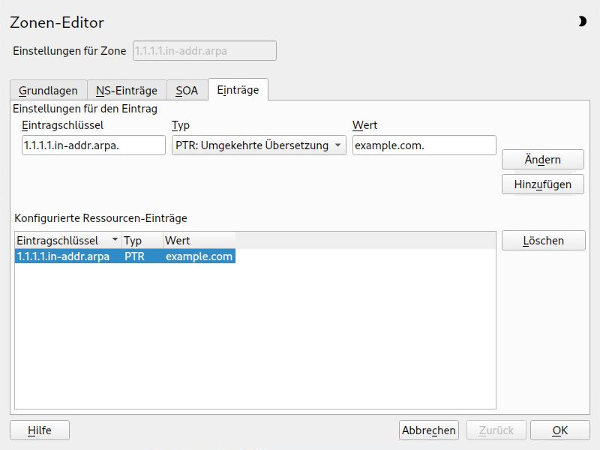Toggle the dark mode moon icon

click(582, 22)
